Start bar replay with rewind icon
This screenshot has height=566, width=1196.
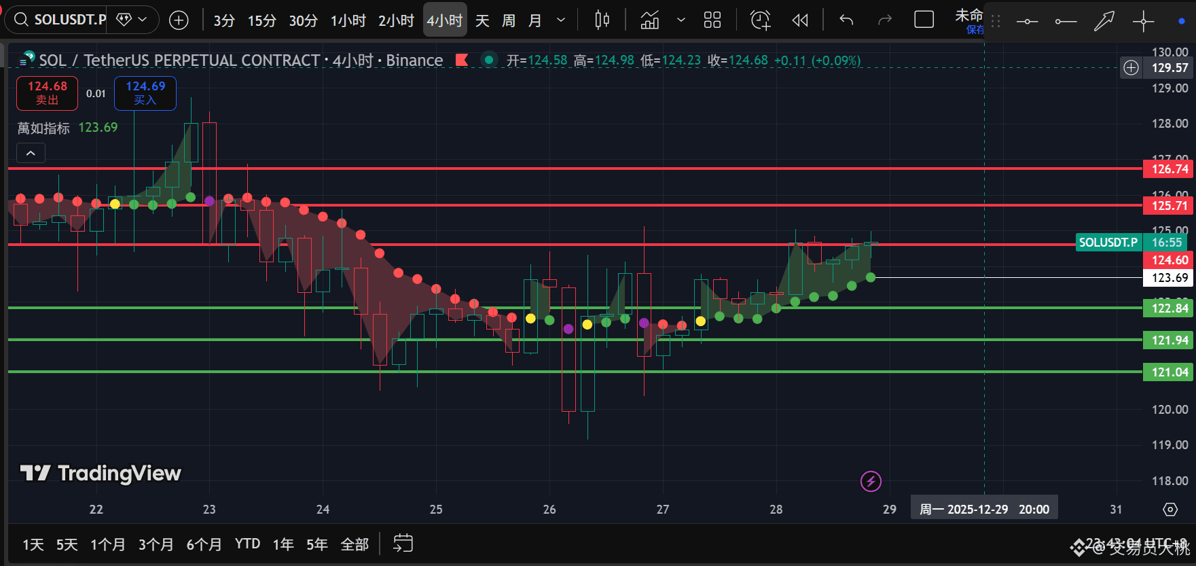(x=800, y=20)
